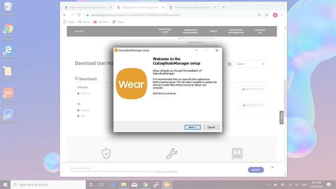
Task: Open the notification center icon
Action: [329, 185]
